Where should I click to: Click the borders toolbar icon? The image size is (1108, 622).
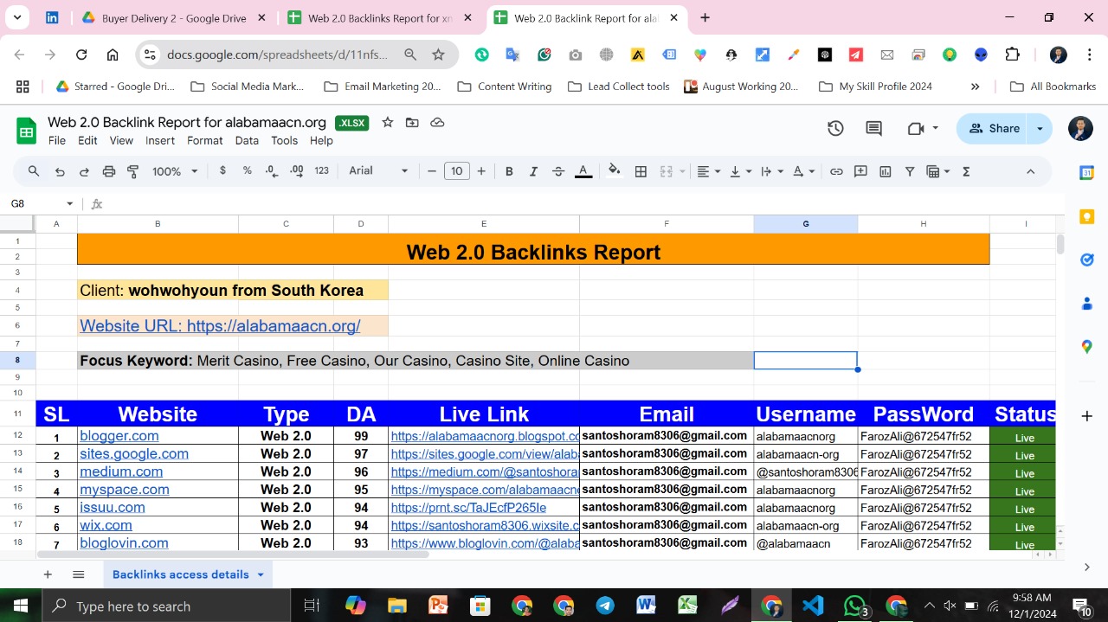click(641, 171)
